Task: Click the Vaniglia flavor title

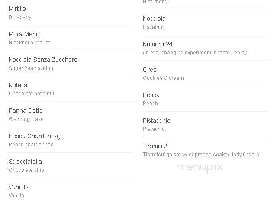Action: pos(19,187)
